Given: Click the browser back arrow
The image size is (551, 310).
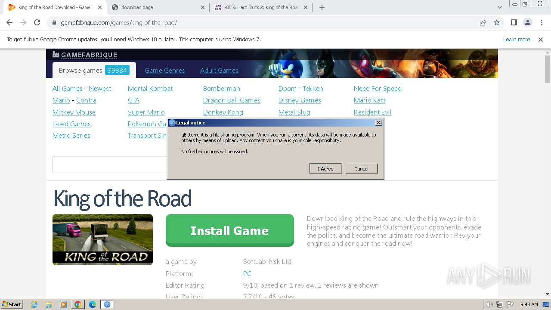Looking at the screenshot, I should 9,22.
